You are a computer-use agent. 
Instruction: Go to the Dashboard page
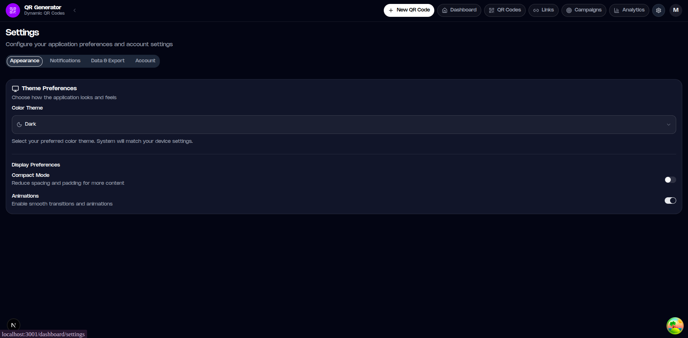(459, 10)
